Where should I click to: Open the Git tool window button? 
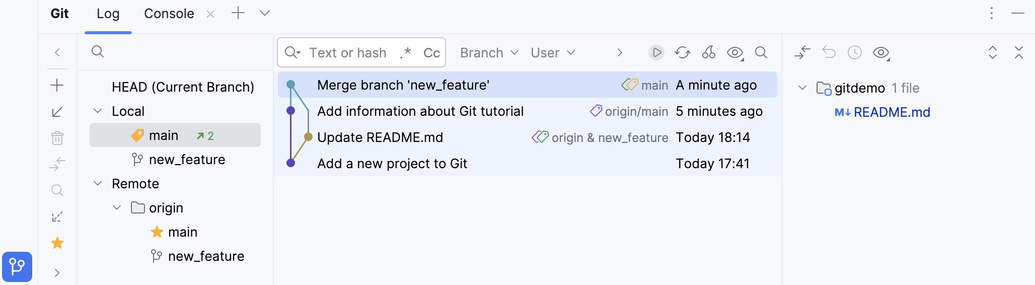[x=17, y=266]
